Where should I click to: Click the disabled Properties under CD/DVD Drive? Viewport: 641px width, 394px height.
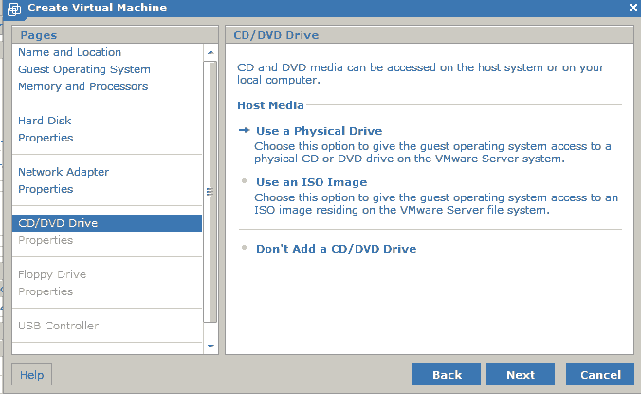tap(46, 240)
